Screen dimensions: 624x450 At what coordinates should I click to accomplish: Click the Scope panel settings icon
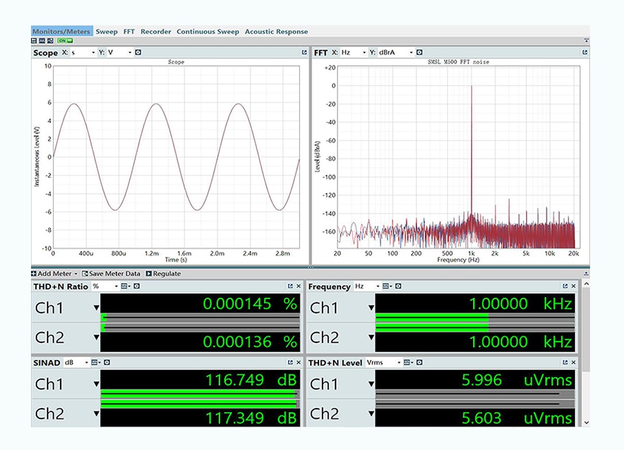pos(138,53)
